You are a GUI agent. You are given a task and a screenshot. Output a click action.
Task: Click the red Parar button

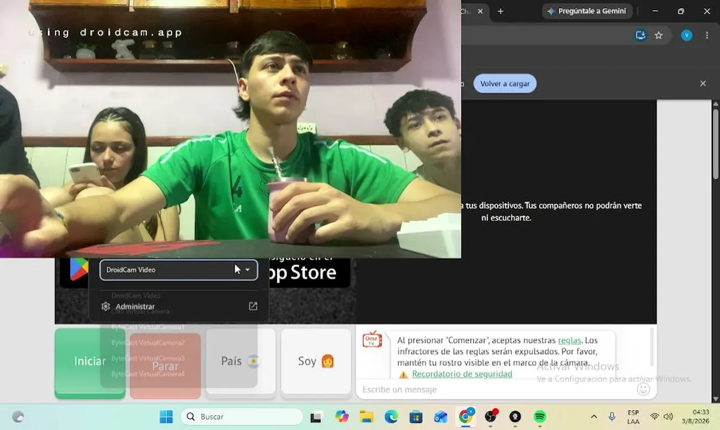point(165,366)
